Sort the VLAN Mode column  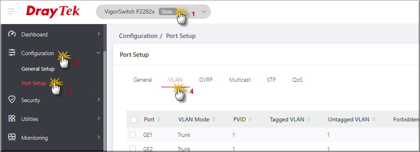tap(213, 119)
